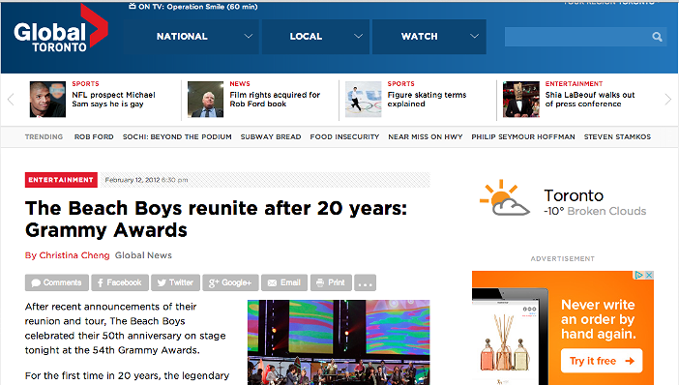The image size is (679, 385).
Task: Click the Toronto weather icon
Action: coord(504,198)
